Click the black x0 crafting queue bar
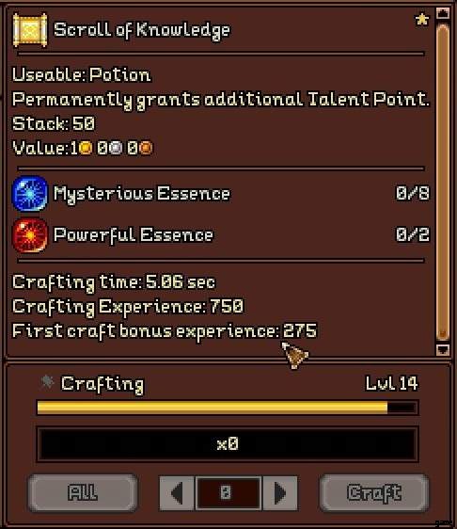The image size is (457, 529). (228, 444)
